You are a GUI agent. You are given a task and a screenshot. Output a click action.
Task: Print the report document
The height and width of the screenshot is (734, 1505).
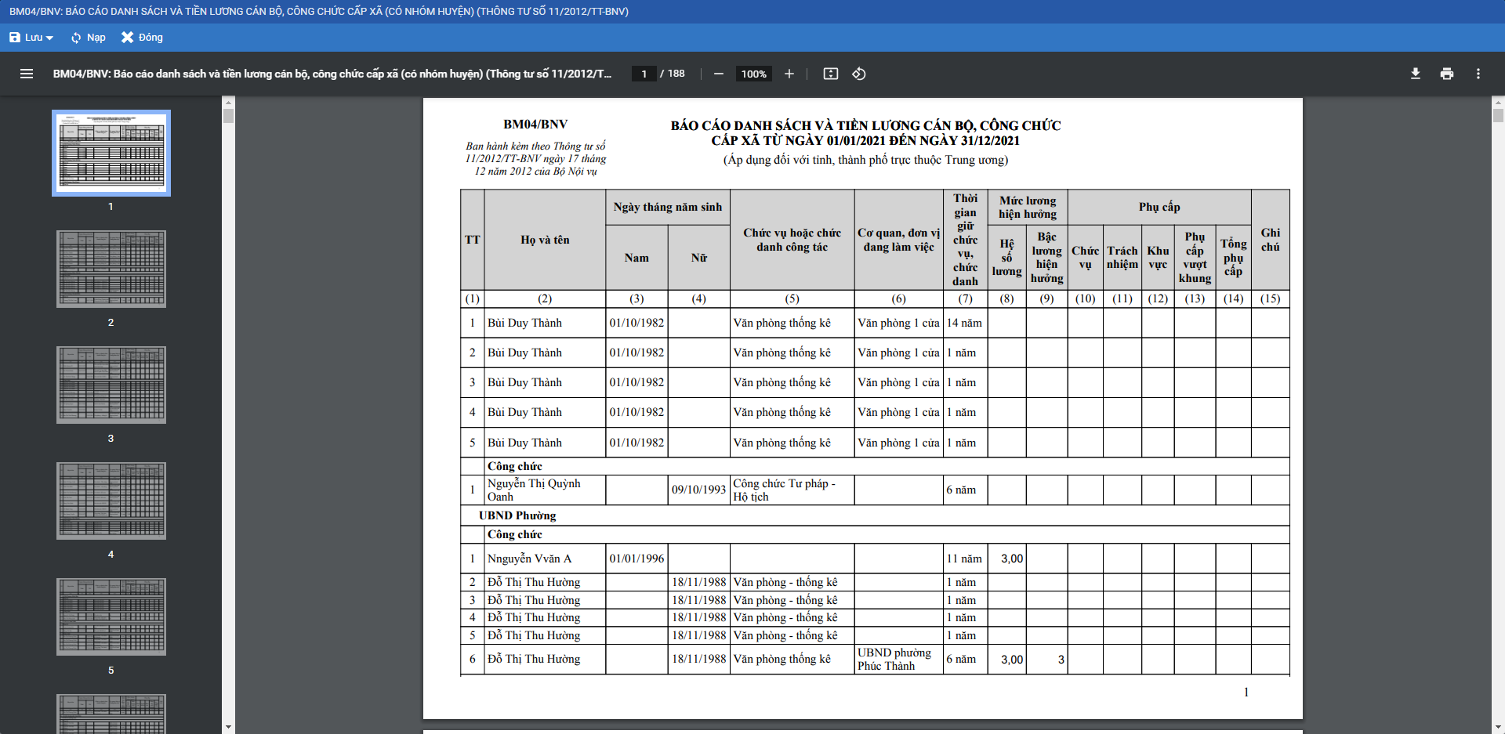pos(1447,74)
